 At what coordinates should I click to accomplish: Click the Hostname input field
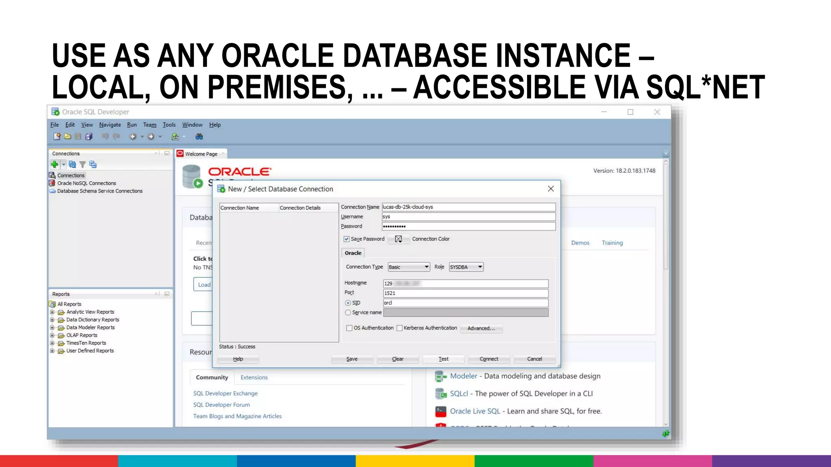coord(466,283)
